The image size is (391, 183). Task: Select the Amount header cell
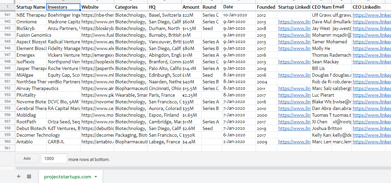(x=191, y=7)
